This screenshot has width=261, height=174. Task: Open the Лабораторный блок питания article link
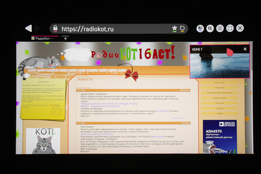[109, 104]
